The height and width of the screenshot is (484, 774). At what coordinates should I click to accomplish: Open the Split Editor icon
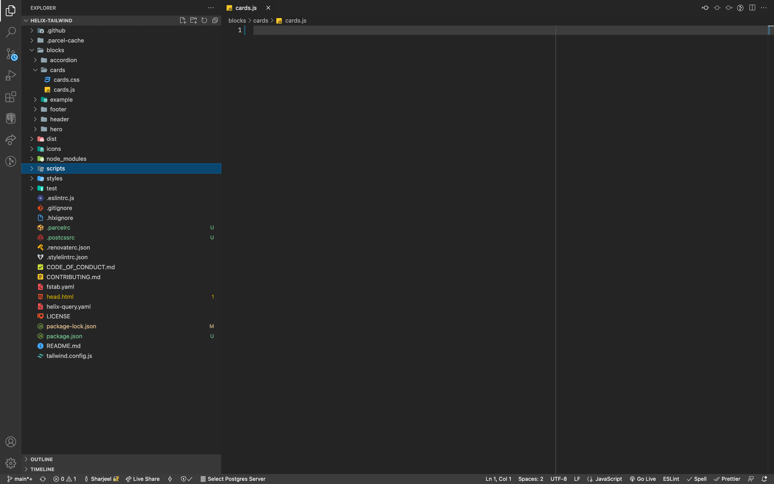click(752, 8)
